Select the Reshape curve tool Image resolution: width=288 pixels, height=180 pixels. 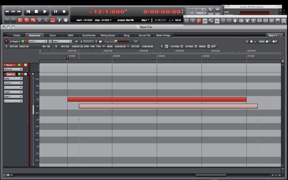(x=205, y=21)
